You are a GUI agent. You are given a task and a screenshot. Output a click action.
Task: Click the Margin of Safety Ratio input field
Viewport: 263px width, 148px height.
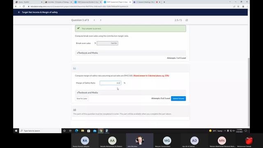click(111, 83)
